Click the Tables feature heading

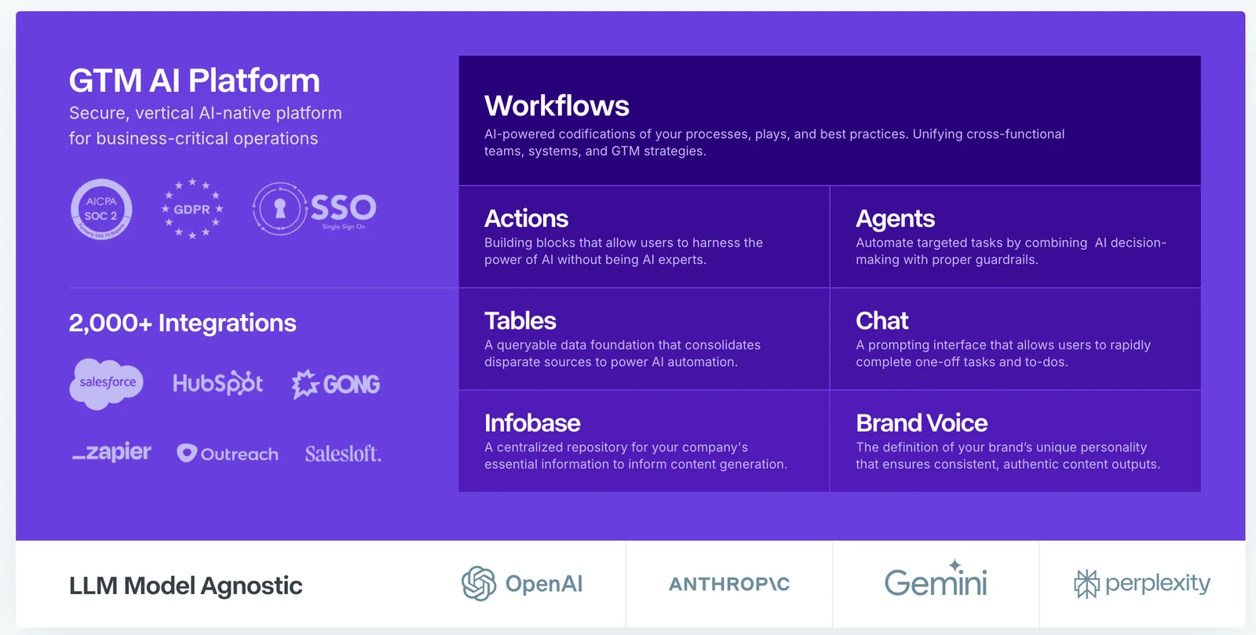[x=520, y=321]
